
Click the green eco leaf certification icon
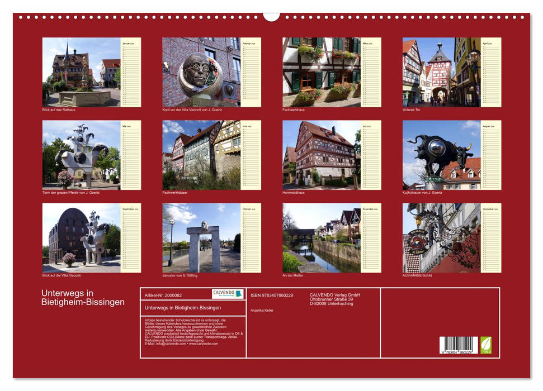[x=486, y=345]
